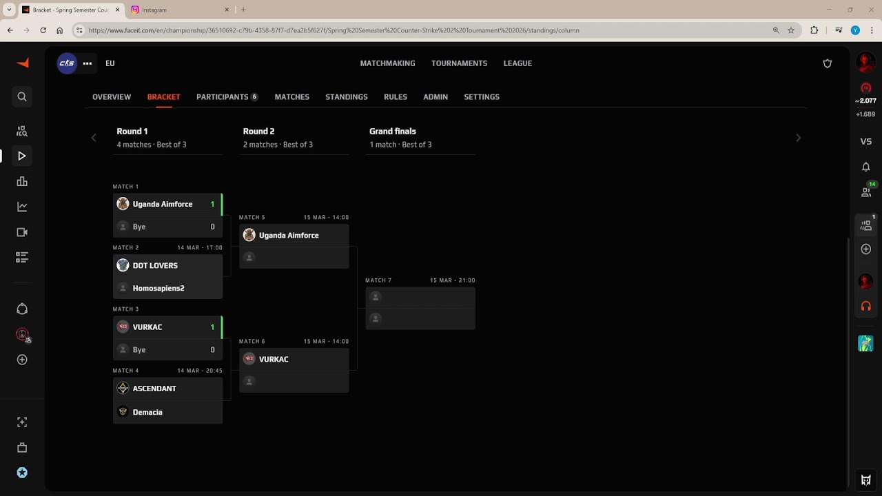This screenshot has width=882, height=496.
Task: Click the red ELO rank badge icon
Action: point(866,88)
